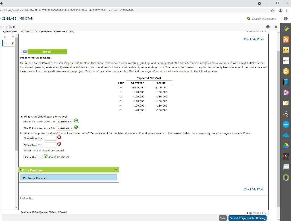The image size is (291, 221).
Task: Open the OneNote app
Action: [286, 92]
